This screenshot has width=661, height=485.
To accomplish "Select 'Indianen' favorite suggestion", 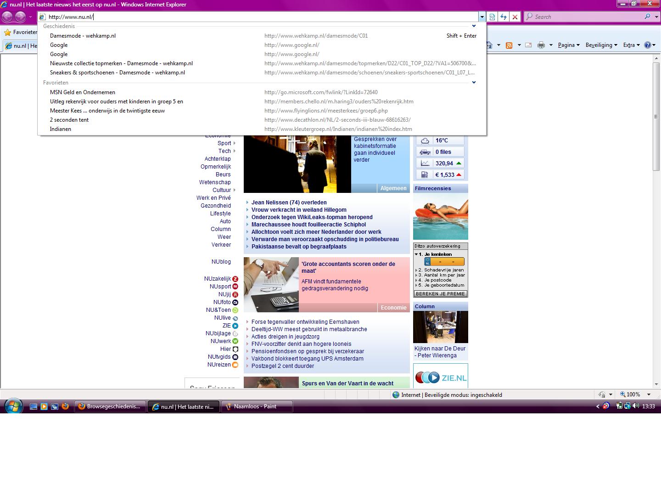I will click(262, 129).
